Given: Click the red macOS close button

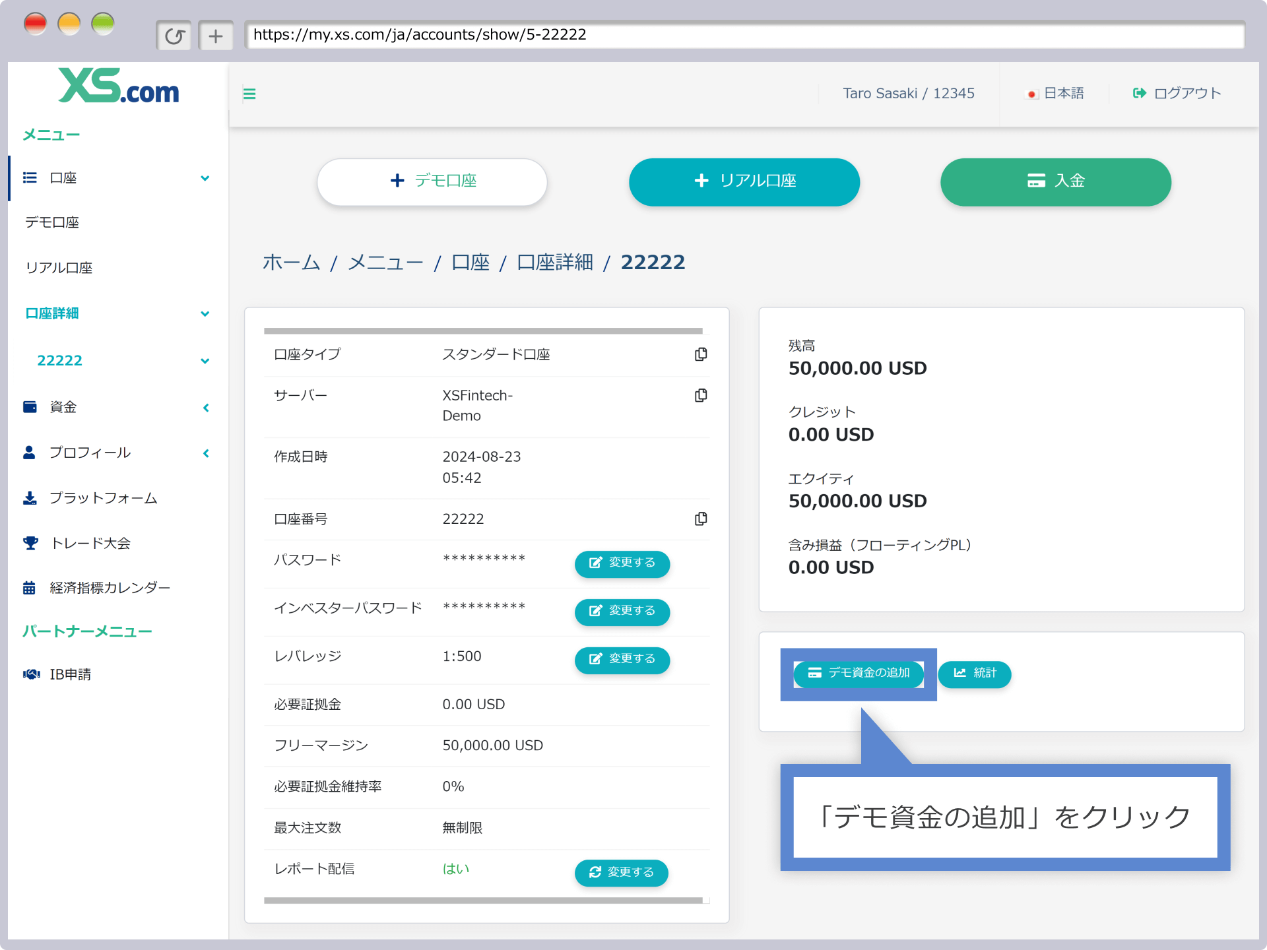Looking at the screenshot, I should coord(35,24).
